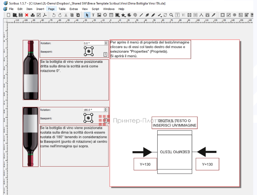Run the Preflight Verifier
The width and height of the screenshot is (257, 195).
(x=38, y=15)
